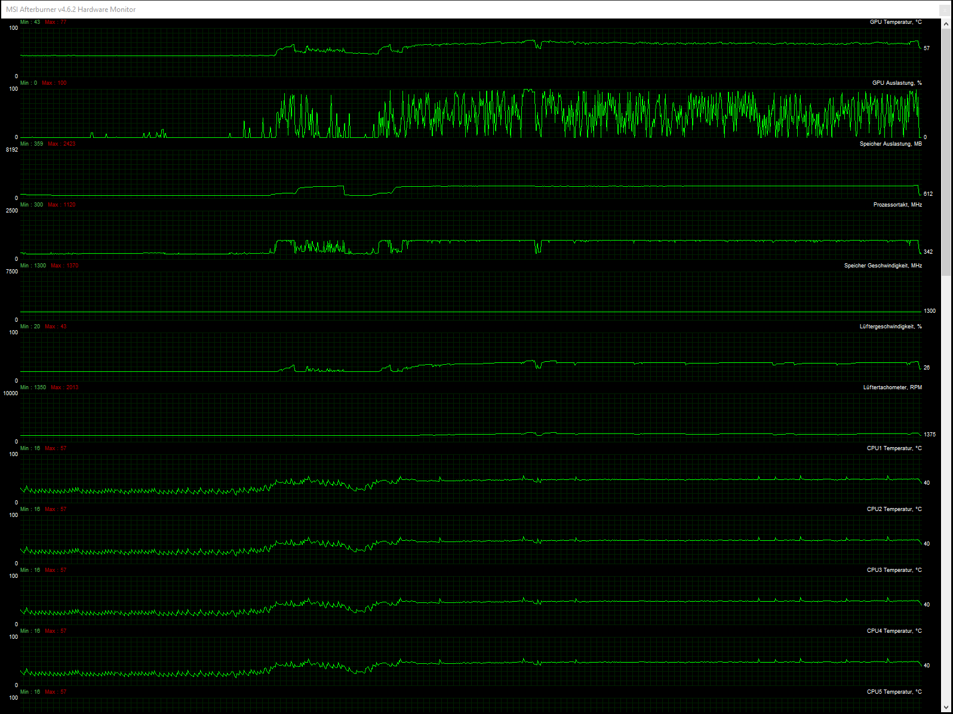Click memory clock current value 1300
This screenshot has width=953, height=714.
[x=930, y=311]
